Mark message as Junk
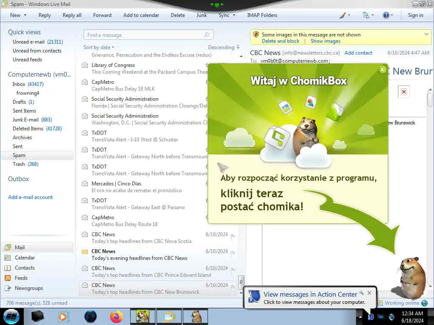The height and width of the screenshot is (325, 434). (x=201, y=15)
